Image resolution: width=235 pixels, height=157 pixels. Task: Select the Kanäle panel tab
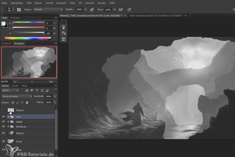[x=15, y=86]
